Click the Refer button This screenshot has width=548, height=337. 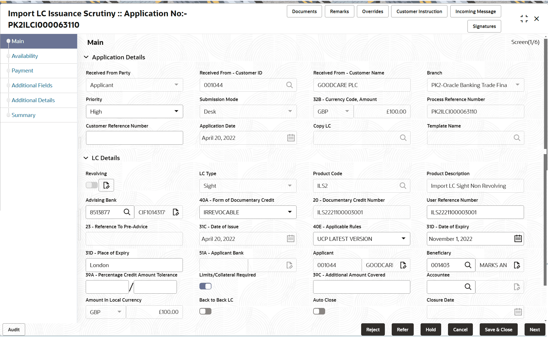click(402, 329)
